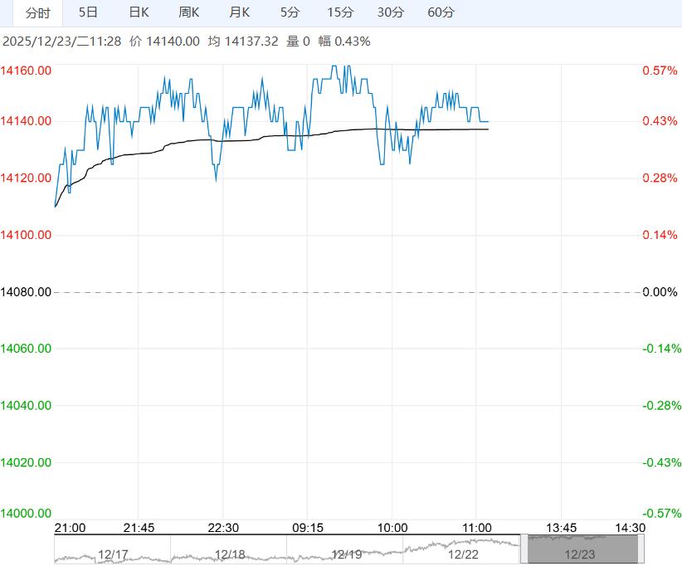Select the 5分 five-minute interval tab
The height and width of the screenshot is (566, 682).
[x=290, y=12]
